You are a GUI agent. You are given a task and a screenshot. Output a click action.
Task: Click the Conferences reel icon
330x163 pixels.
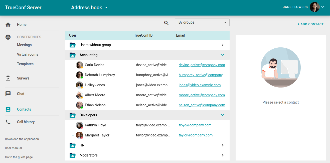[x=8, y=37]
